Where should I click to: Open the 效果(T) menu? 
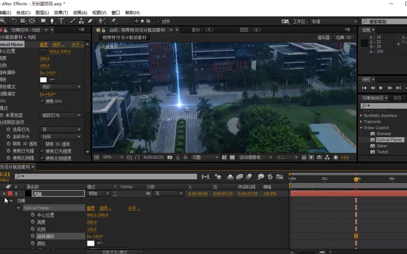(x=61, y=13)
